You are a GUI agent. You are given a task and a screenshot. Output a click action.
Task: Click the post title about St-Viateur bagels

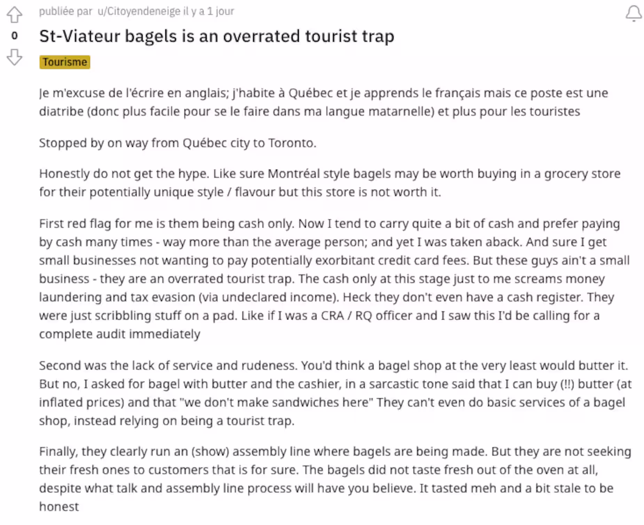click(217, 36)
